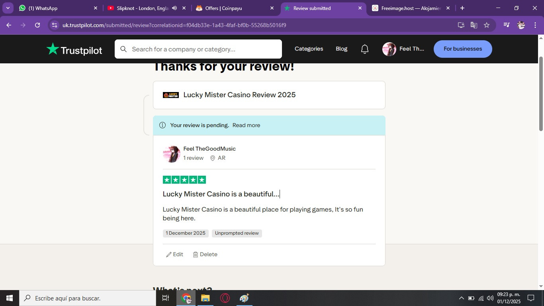Open File Explorer from the taskbar
Viewport: 544px width, 306px height.
tap(205, 298)
